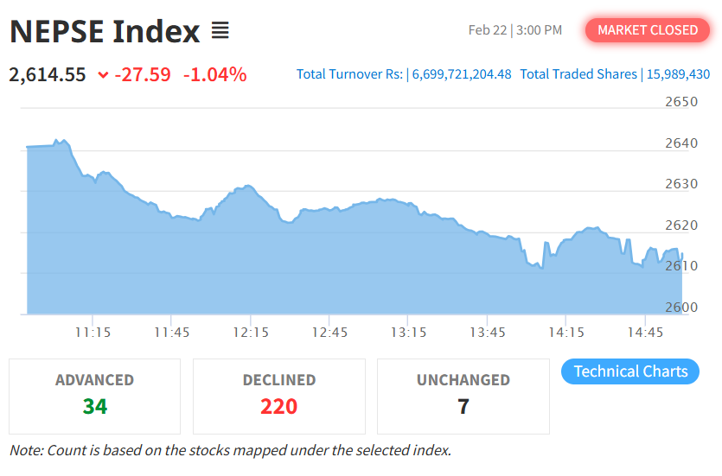
Task: Click the Feb 22 3:00 PM timestamp
Action: pos(515,30)
